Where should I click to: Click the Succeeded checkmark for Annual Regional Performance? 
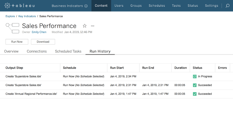[x=195, y=94]
